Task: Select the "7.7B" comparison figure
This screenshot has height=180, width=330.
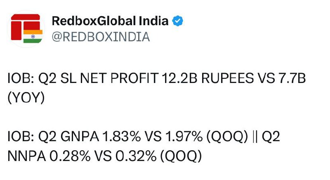Action: (291, 78)
